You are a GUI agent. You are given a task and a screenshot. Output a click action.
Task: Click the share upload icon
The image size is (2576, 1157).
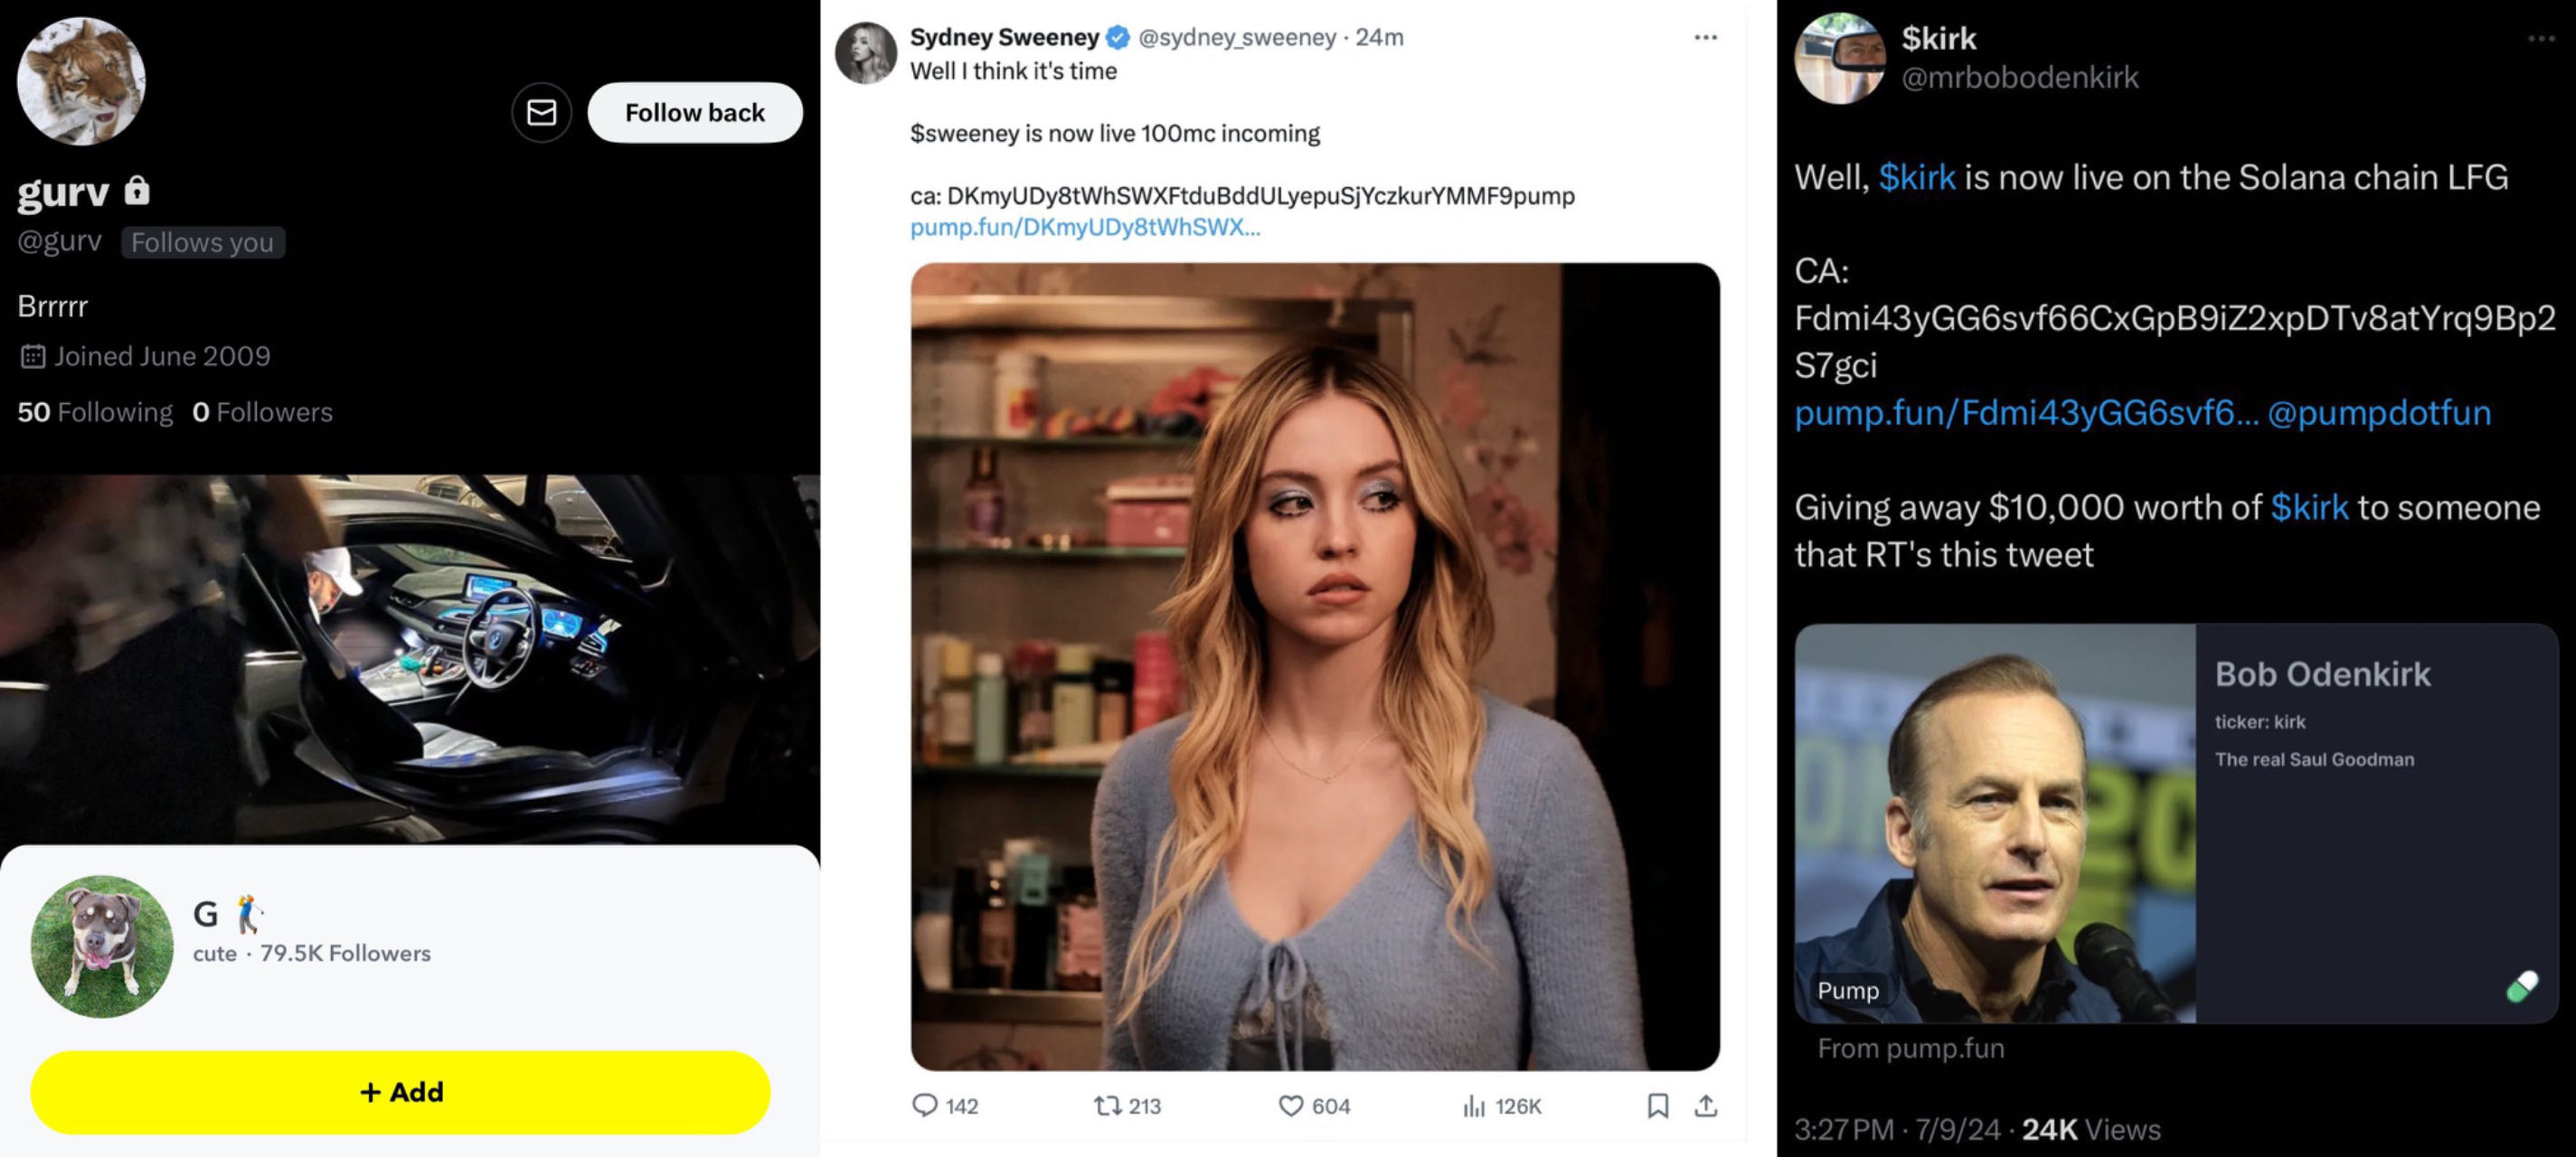tap(1706, 1105)
